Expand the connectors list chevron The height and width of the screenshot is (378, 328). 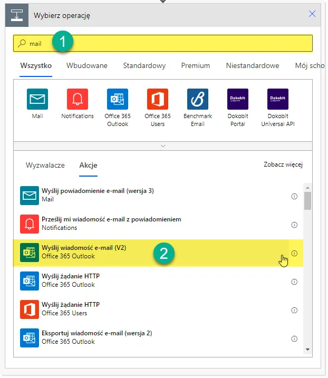tap(163, 146)
